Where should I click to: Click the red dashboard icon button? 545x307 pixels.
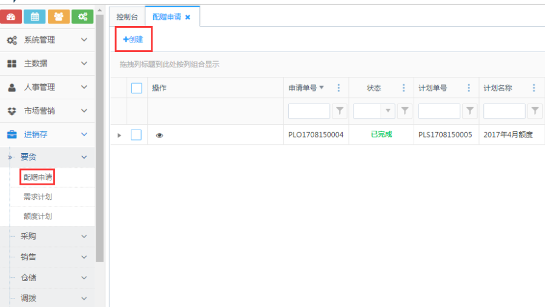[11, 17]
